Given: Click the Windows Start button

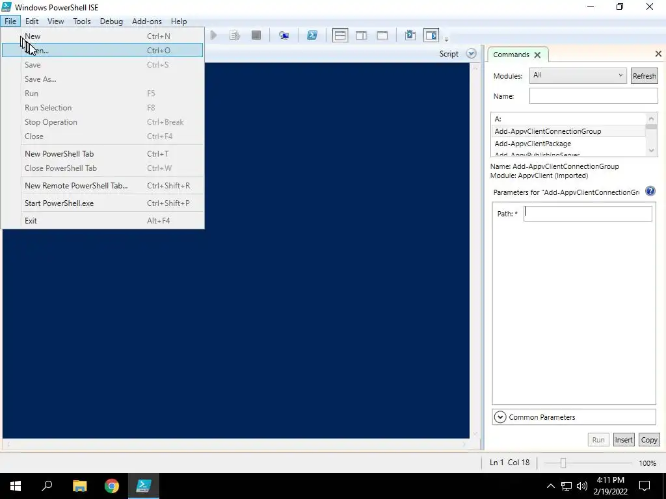Looking at the screenshot, I should pyautogui.click(x=16, y=486).
